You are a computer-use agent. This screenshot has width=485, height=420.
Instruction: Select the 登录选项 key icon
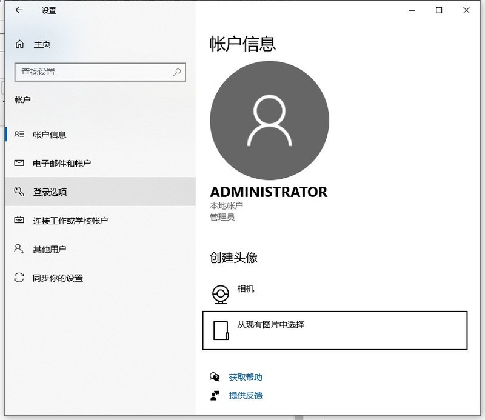(19, 192)
